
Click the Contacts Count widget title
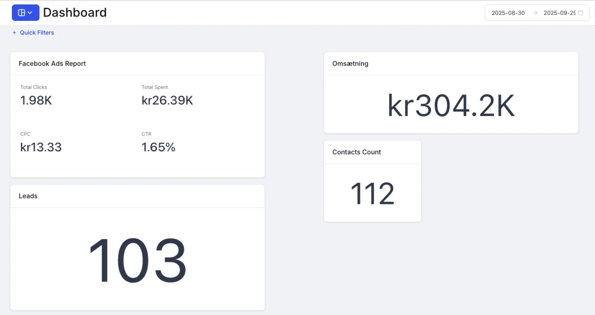[357, 152]
